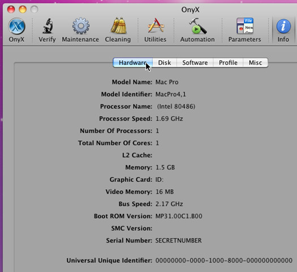The width and height of the screenshot is (297, 272).
Task: Close the OnyX window with red button
Action: pyautogui.click(x=11, y=9)
